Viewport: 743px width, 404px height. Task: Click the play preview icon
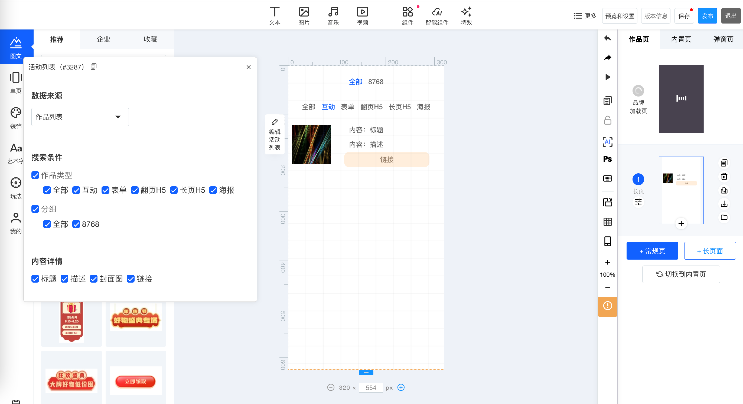607,77
